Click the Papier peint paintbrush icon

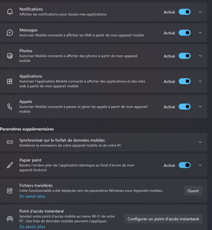coord(10,165)
